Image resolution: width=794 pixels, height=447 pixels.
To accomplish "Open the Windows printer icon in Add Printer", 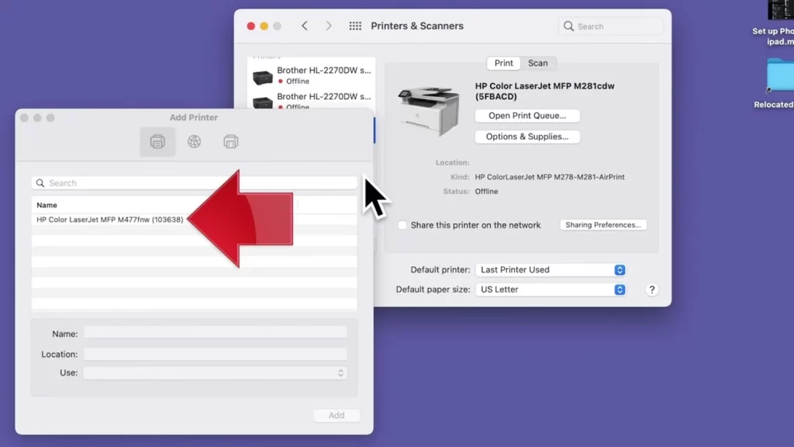I will (x=230, y=141).
